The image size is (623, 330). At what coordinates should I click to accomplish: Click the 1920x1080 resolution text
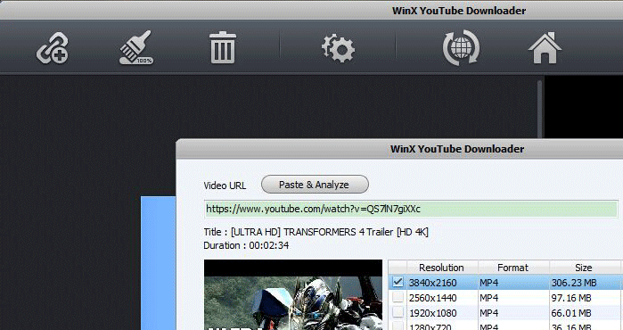(x=432, y=313)
